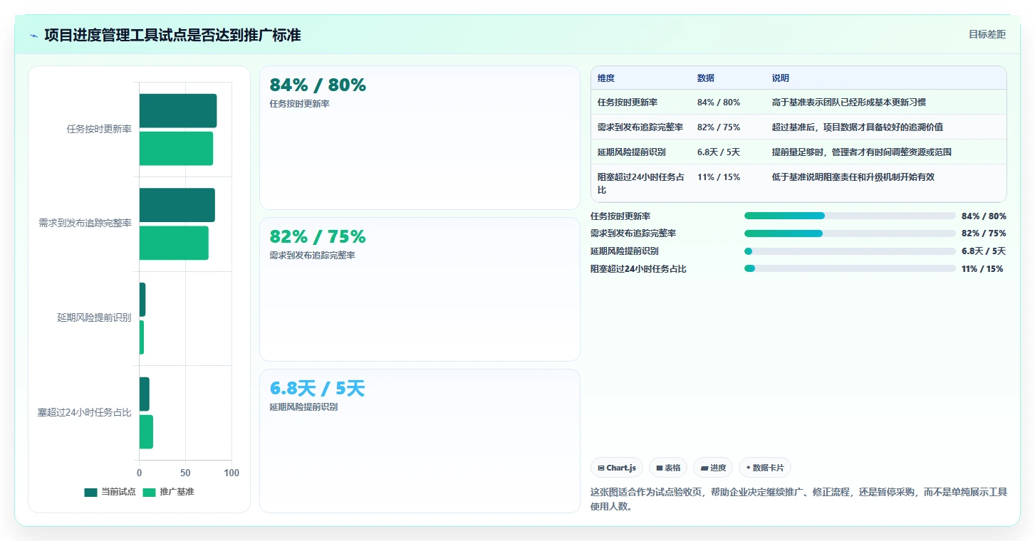Click the dark 当前试点 bar for 需求到发布追踪完整率

[x=177, y=205]
